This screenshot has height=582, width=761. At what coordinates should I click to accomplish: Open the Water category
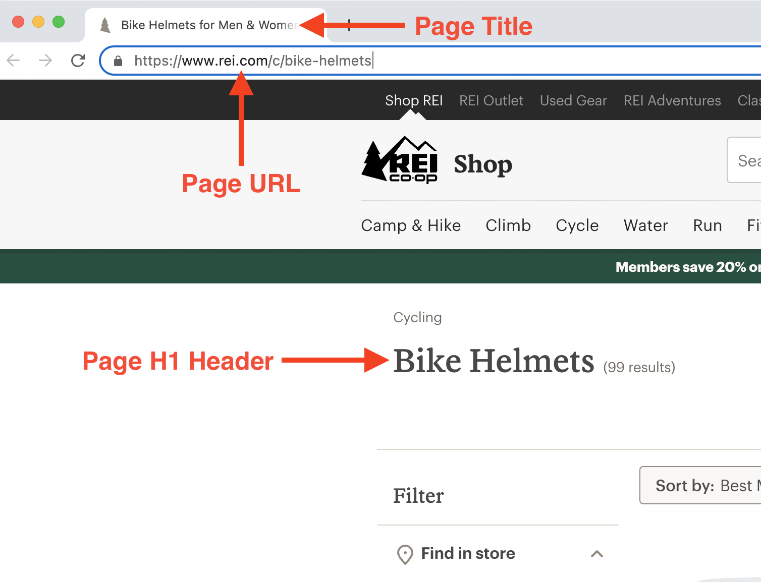click(645, 225)
